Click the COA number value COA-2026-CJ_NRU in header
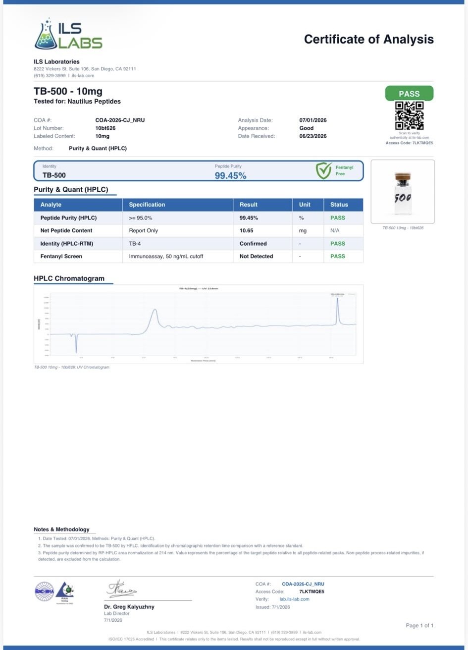The width and height of the screenshot is (468, 650). coord(120,120)
